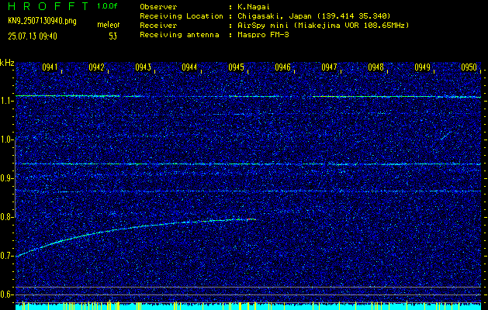Select the file name KN9_2507130940.png
Viewport: 488px width, 310px height.
[42, 21]
